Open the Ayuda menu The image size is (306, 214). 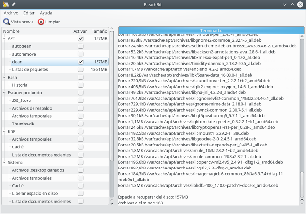coord(46,13)
